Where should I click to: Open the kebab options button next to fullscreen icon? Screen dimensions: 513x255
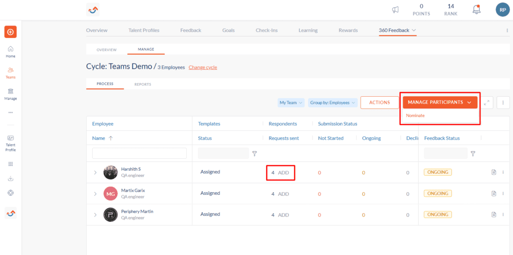point(503,103)
